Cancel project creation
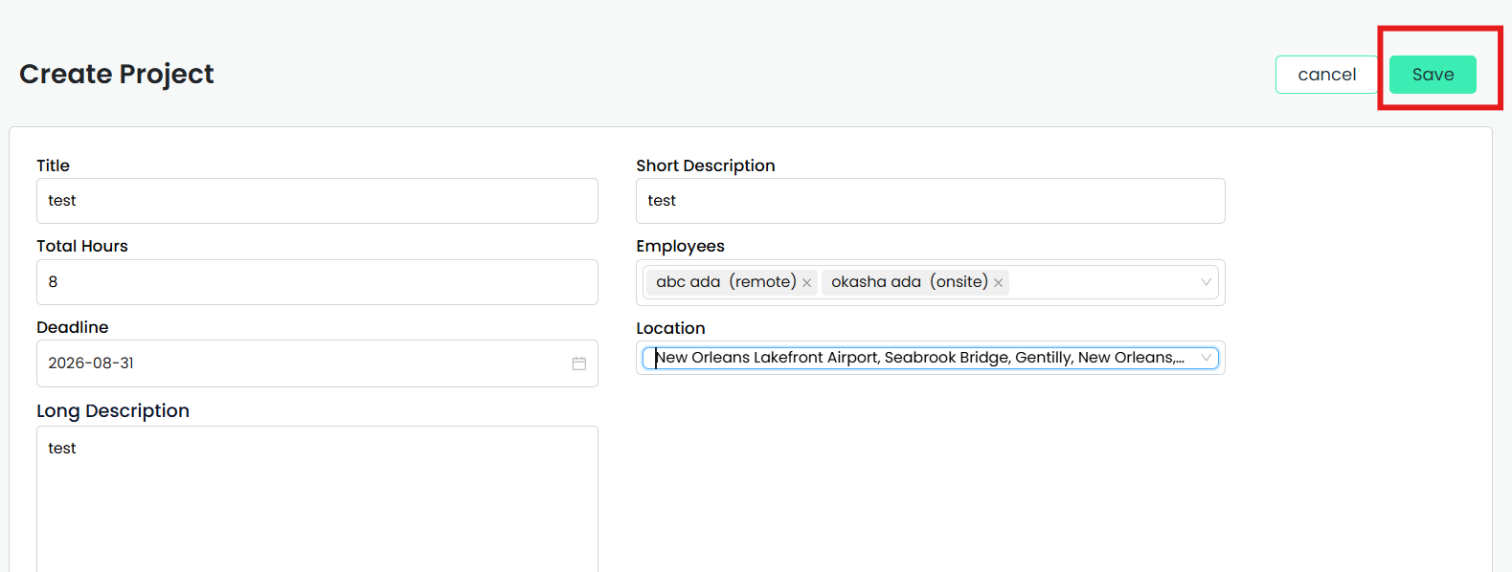 click(x=1326, y=75)
